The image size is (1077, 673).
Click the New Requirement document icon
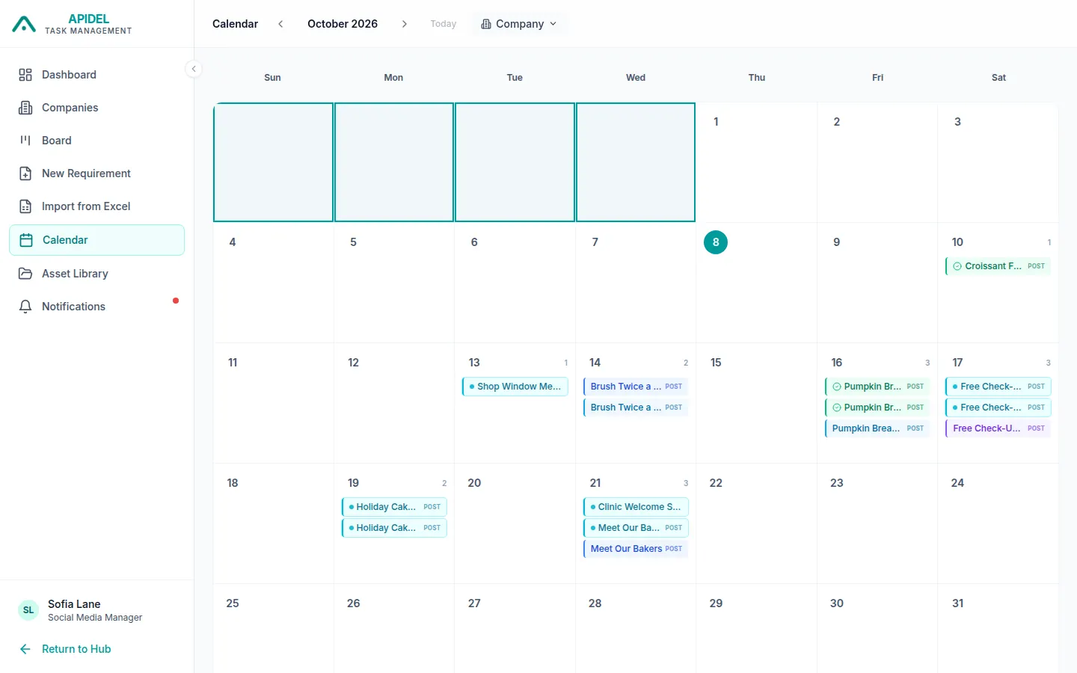click(25, 173)
